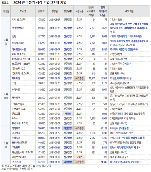This screenshot has width=151, height=172.
Task: Click company name 케이웨더
Action: (16, 98)
